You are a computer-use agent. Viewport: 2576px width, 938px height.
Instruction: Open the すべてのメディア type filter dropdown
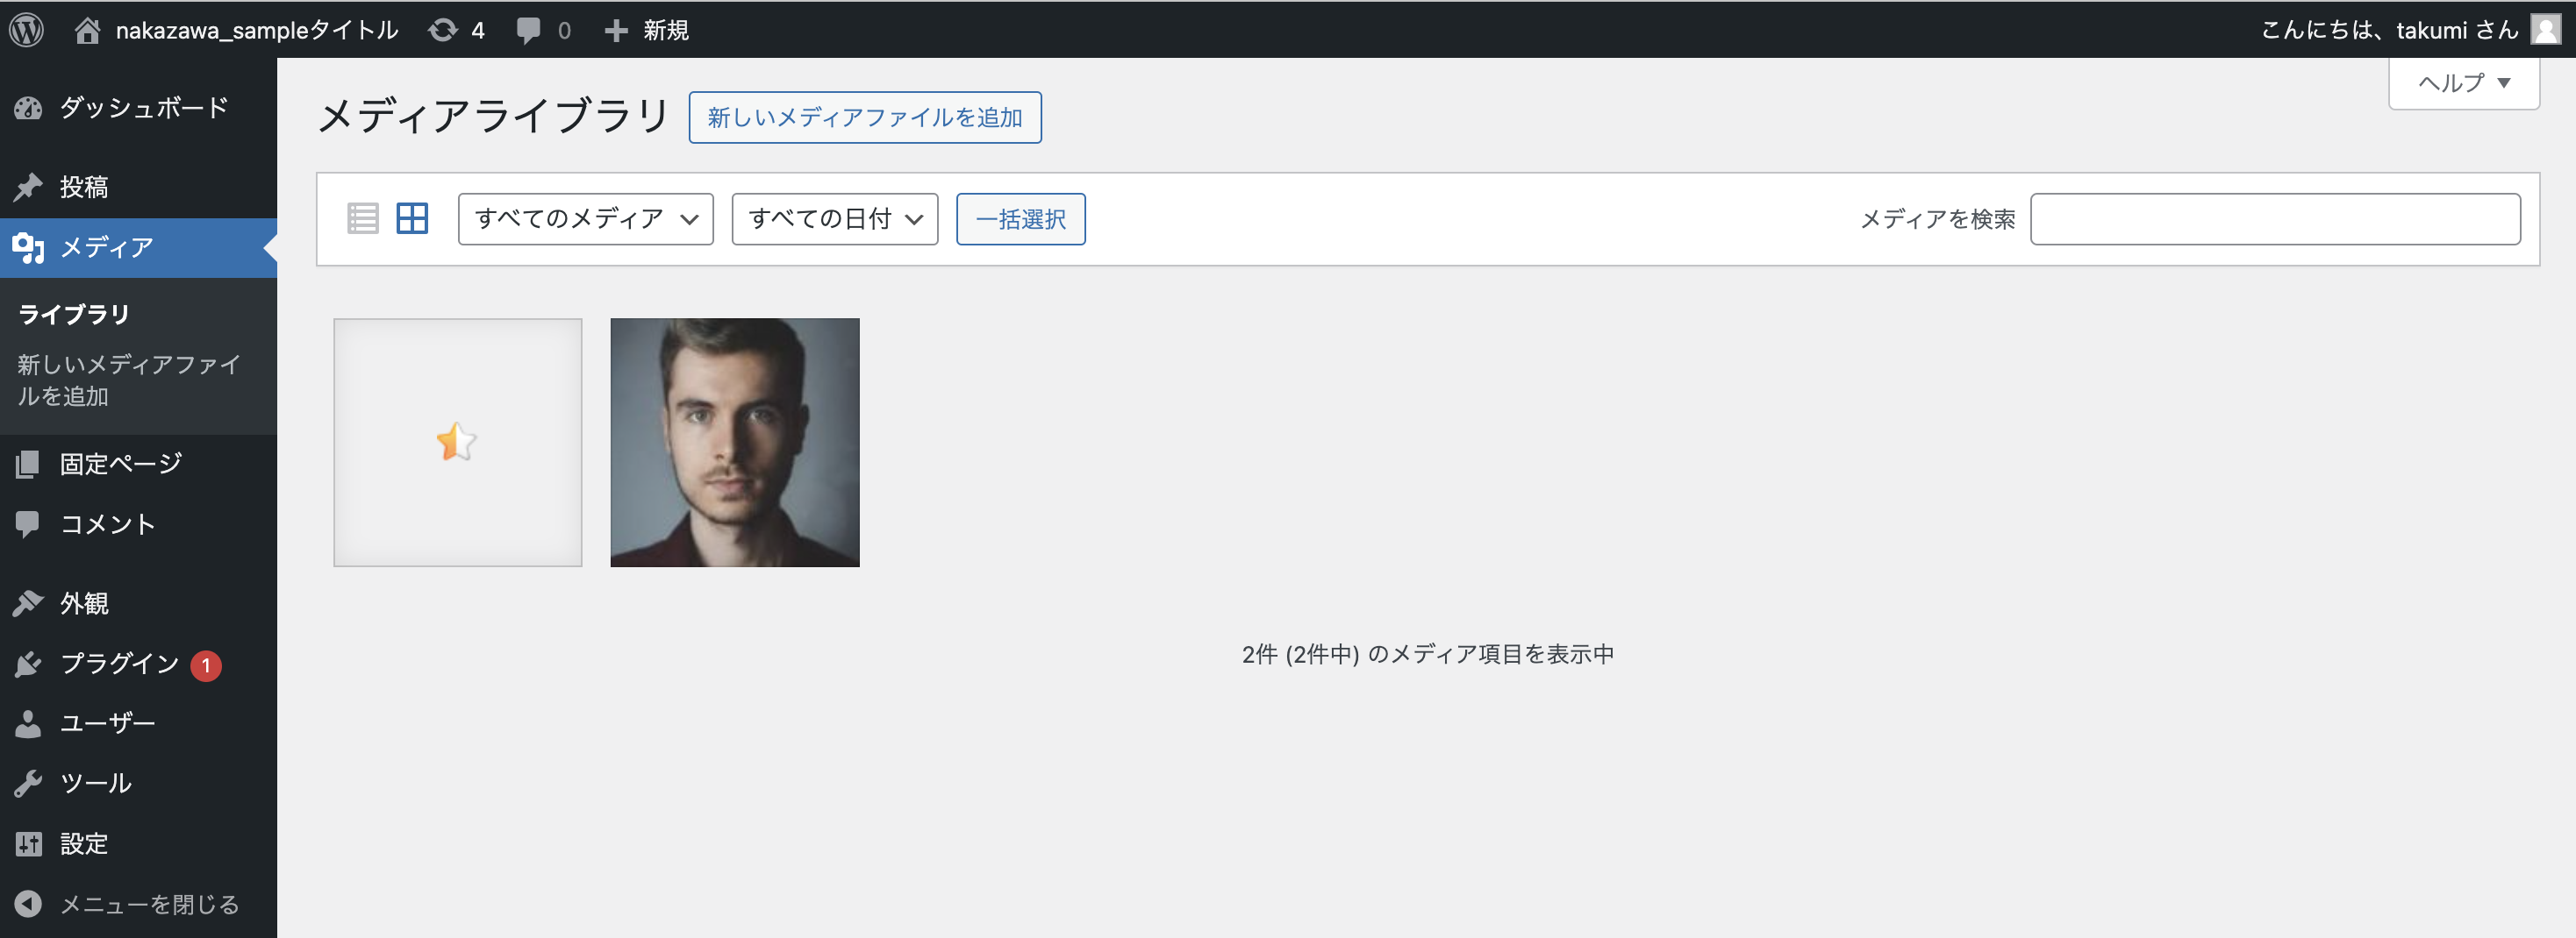click(x=586, y=219)
